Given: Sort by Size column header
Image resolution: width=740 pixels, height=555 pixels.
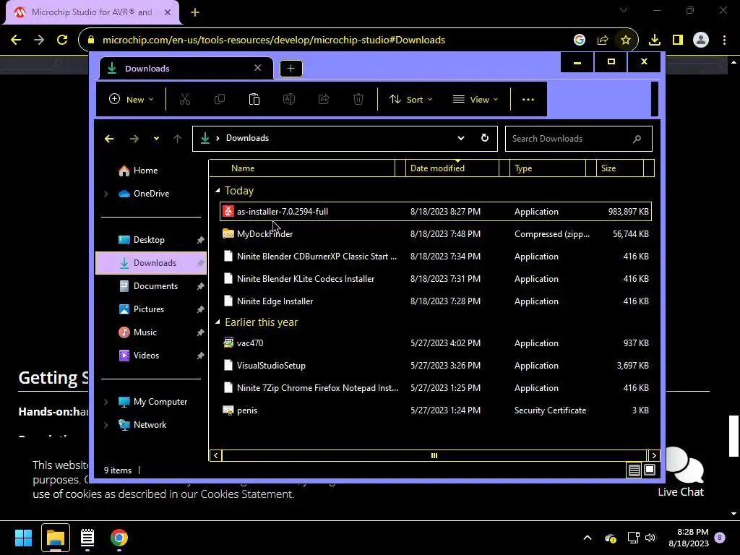Looking at the screenshot, I should (x=619, y=168).
